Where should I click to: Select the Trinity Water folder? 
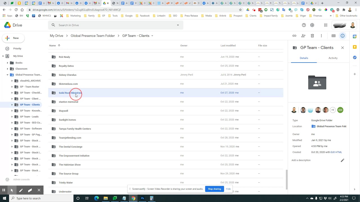pos(166,183)
